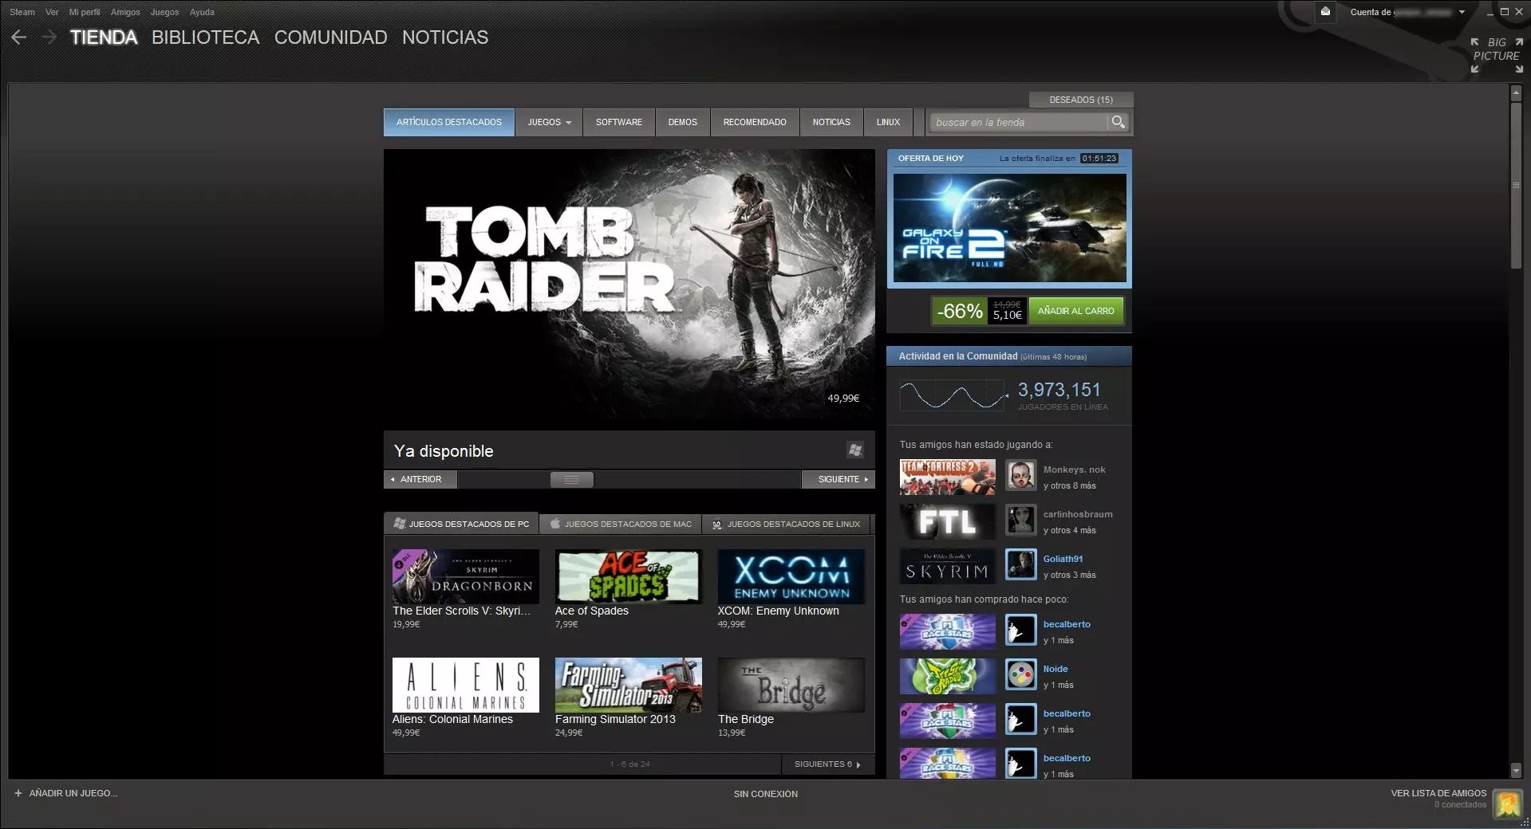Screen dimensions: 1531x829
Task: Open the SOFTWARE store tab
Action: (619, 122)
